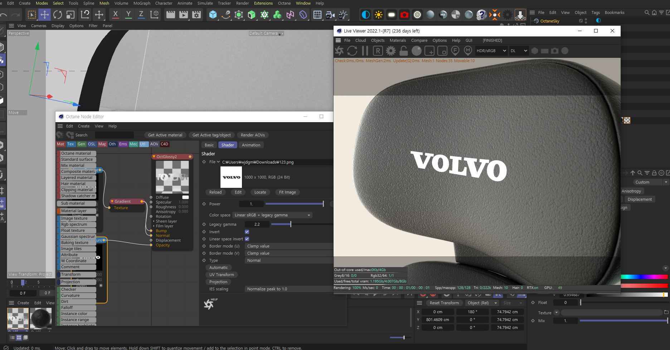670x350 pixels.
Task: Click the Live Viewer send scene Octane logo
Action: [x=339, y=51]
